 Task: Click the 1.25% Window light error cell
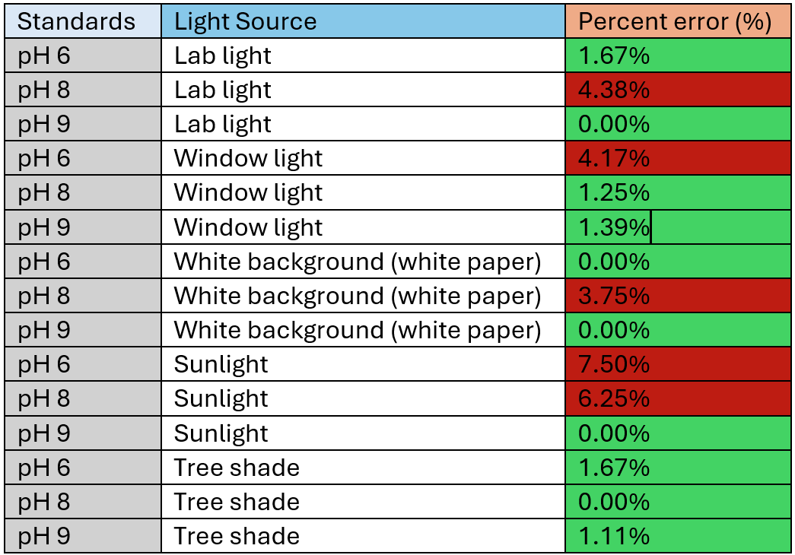[678, 192]
